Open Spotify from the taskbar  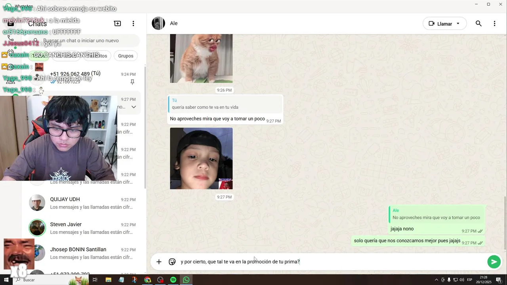pos(173,280)
